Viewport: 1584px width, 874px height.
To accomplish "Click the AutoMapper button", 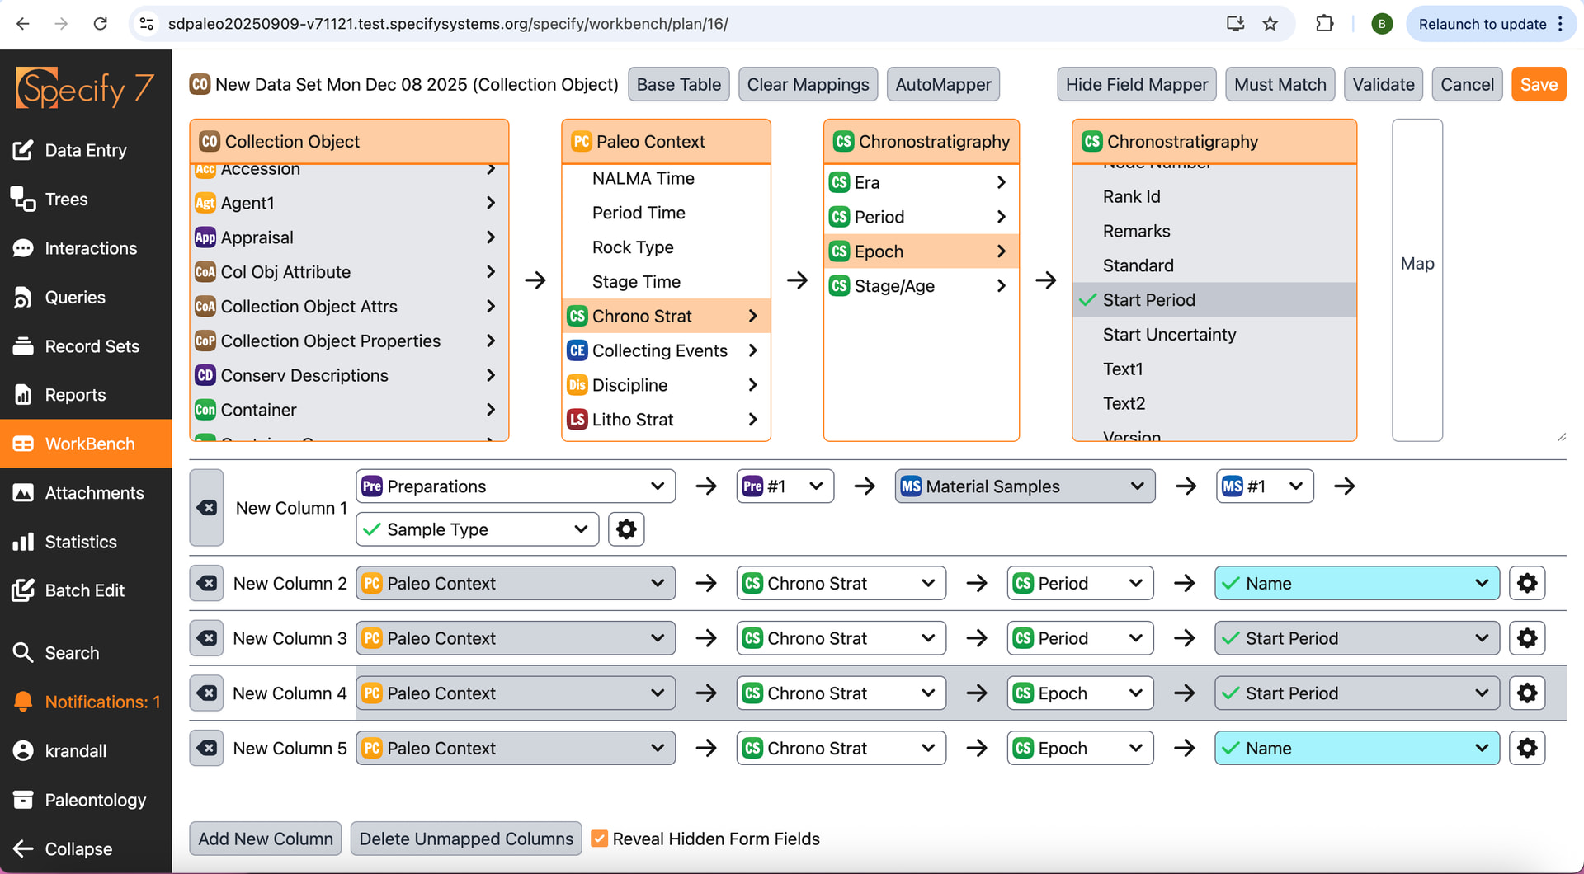I will coord(942,85).
